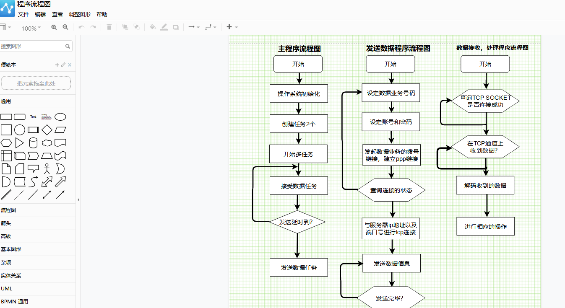Select the trapezoid shape in palette
The width and height of the screenshot is (565, 308).
[47, 156]
